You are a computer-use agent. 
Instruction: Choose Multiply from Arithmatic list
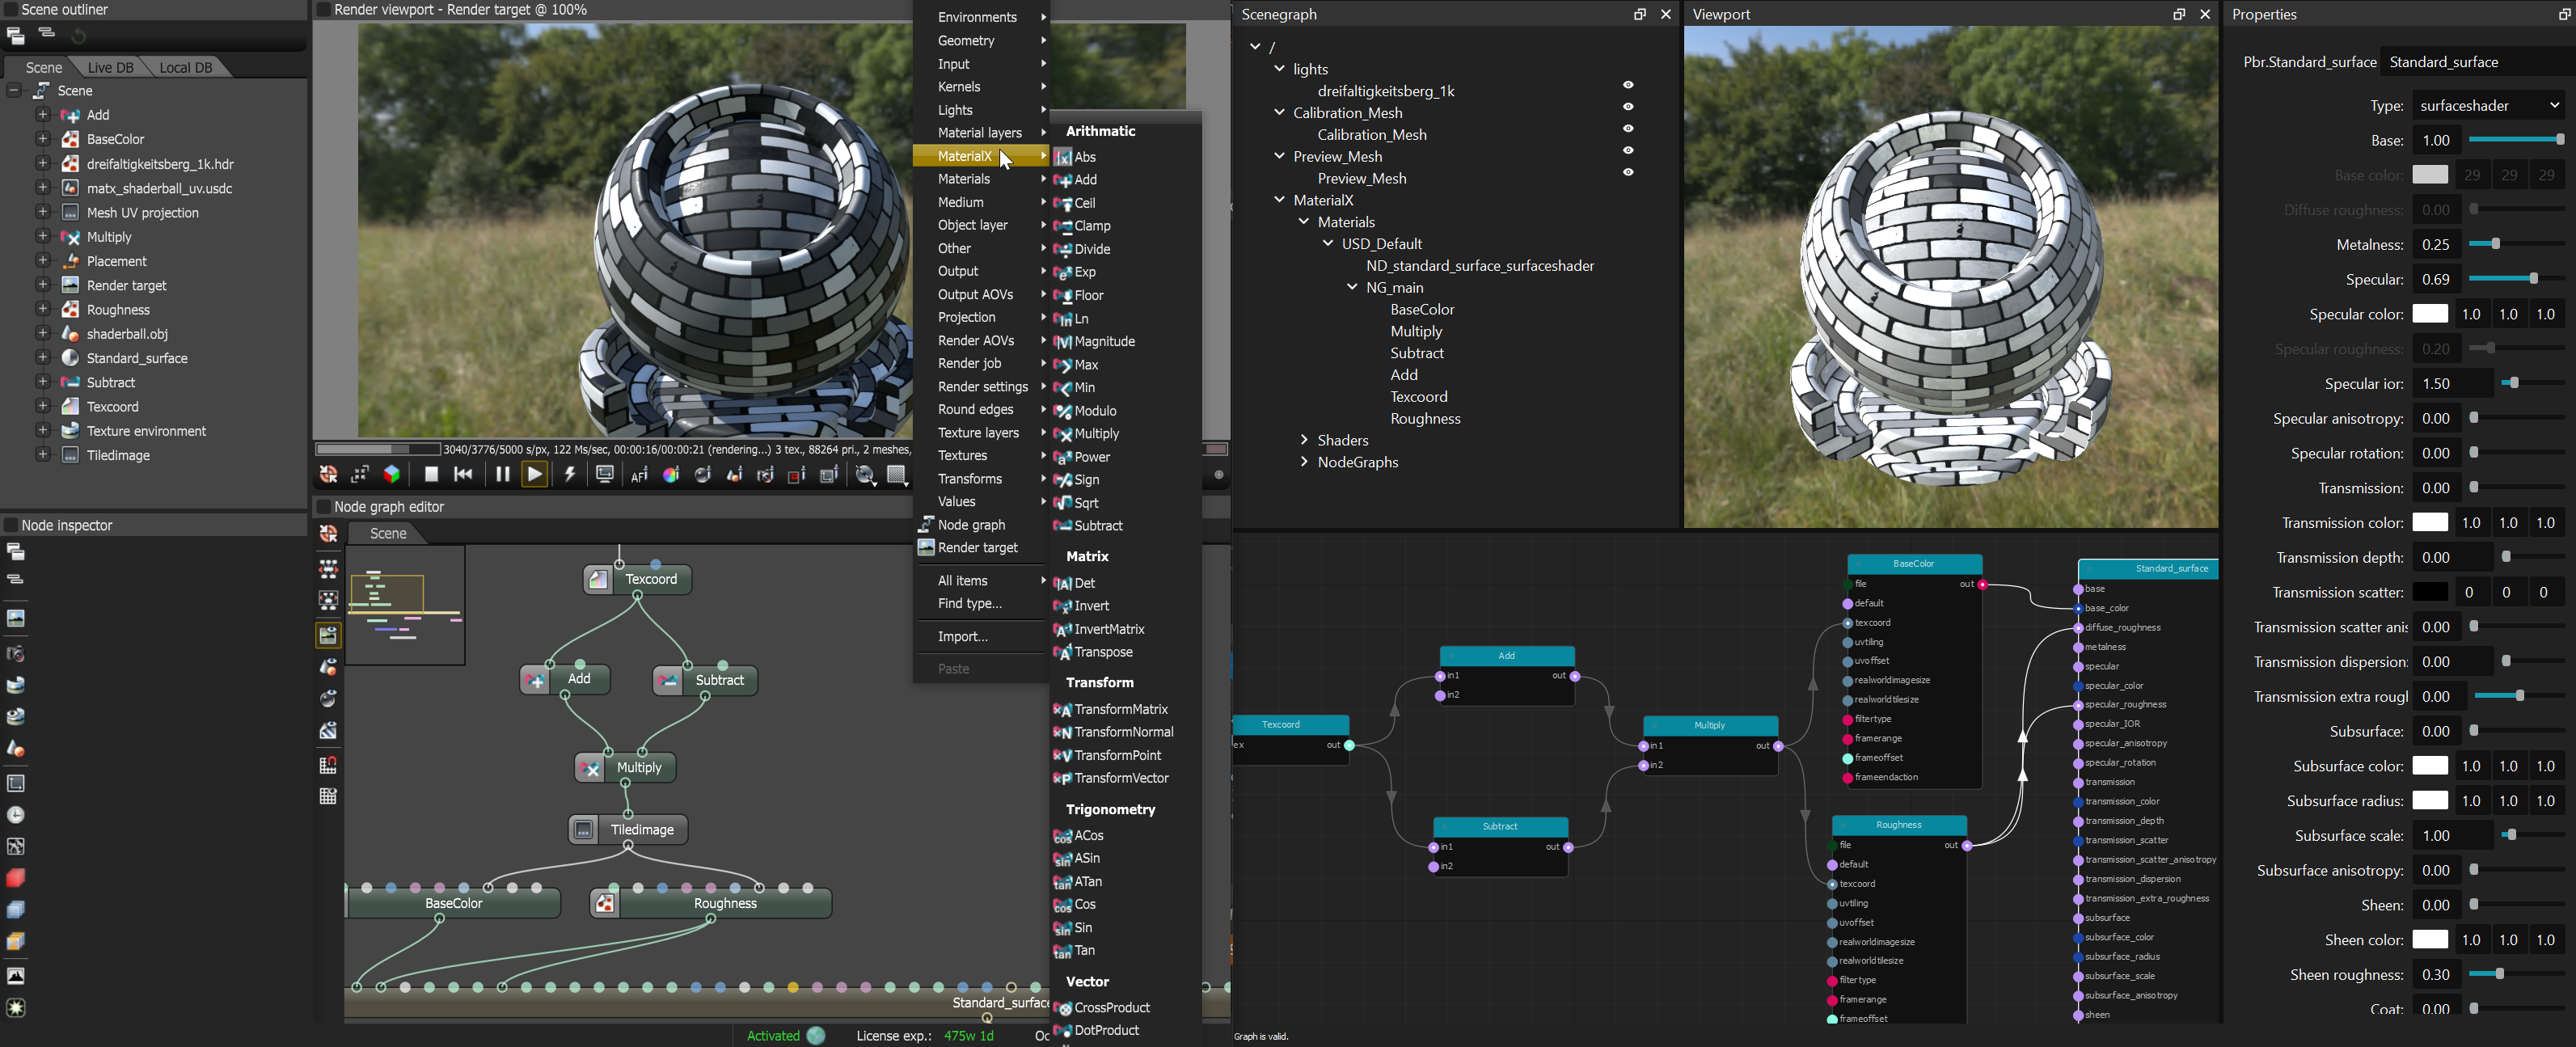coord(1096,434)
